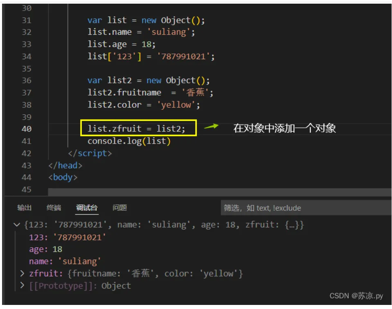The image size is (392, 309).
Task: Click the closing </head> tag
Action: click(x=65, y=165)
